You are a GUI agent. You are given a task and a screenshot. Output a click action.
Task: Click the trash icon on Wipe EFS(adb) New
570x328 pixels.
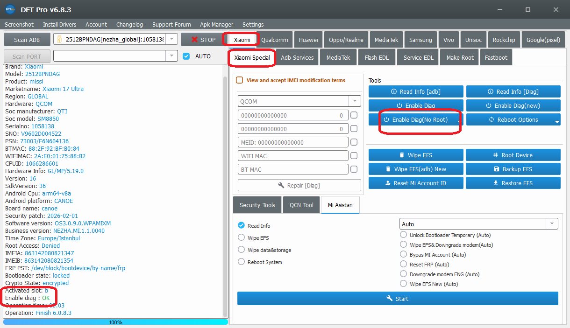(x=388, y=169)
